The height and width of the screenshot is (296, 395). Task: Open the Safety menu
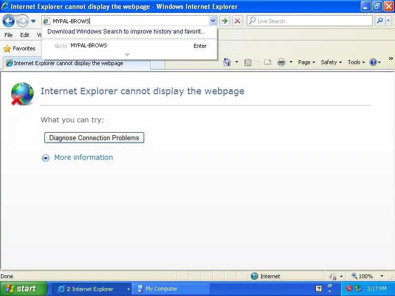[x=331, y=62]
